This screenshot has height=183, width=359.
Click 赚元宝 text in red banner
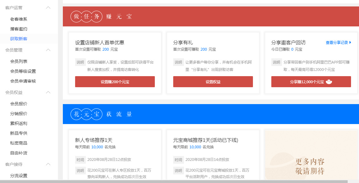coord(119,17)
